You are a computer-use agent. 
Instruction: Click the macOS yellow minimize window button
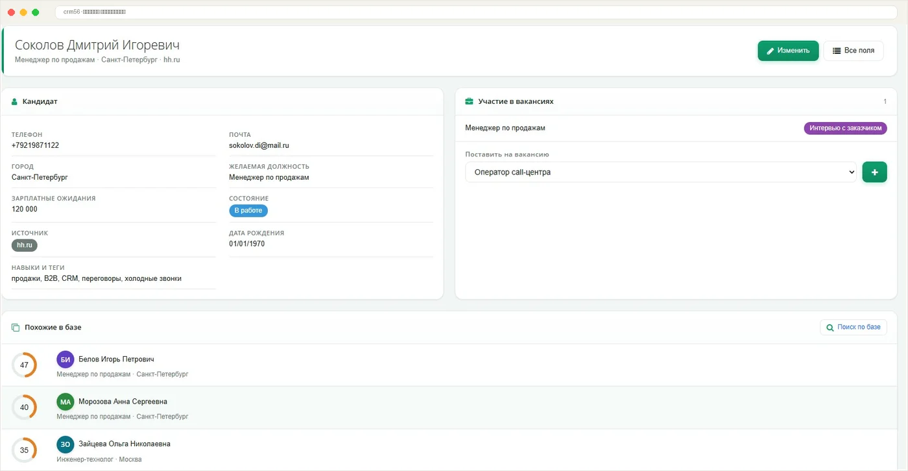pyautogui.click(x=23, y=12)
